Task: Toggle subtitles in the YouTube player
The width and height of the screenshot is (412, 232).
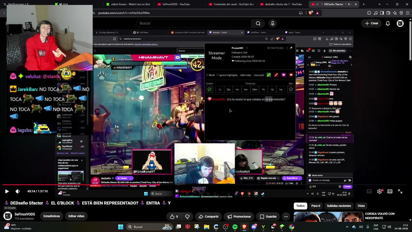Action: (370, 191)
